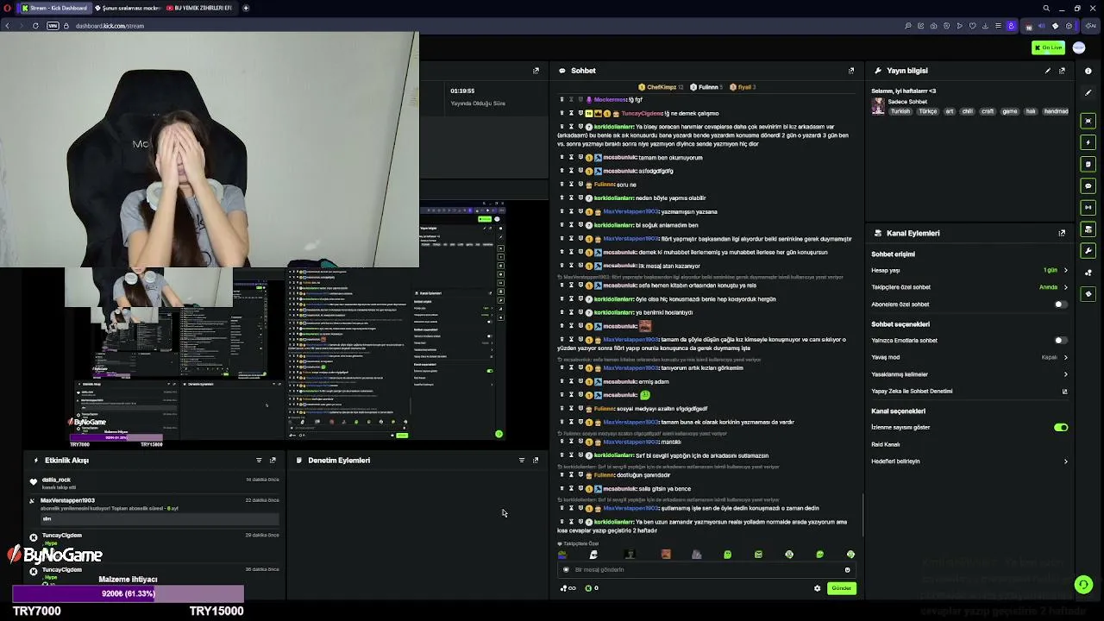Viewport: 1104px width, 621px height.
Task: Pop out the Sohbet chat panel
Action: point(851,71)
